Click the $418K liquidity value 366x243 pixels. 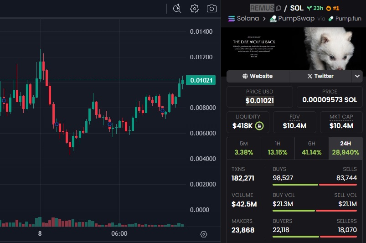pyautogui.click(x=242, y=126)
